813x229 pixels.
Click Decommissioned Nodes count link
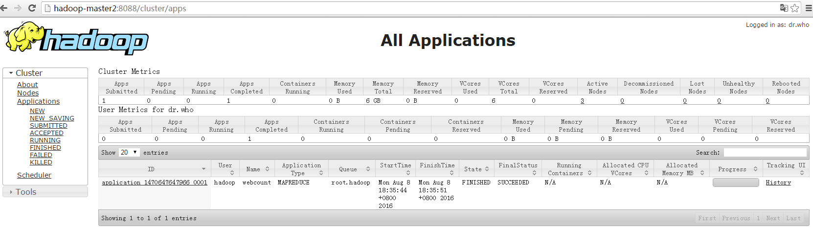point(622,101)
